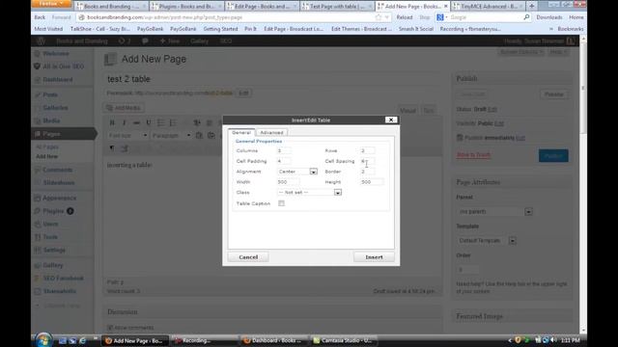Screen dimensions: 618x347
Task: Open the Class dropdown
Action: (x=309, y=193)
